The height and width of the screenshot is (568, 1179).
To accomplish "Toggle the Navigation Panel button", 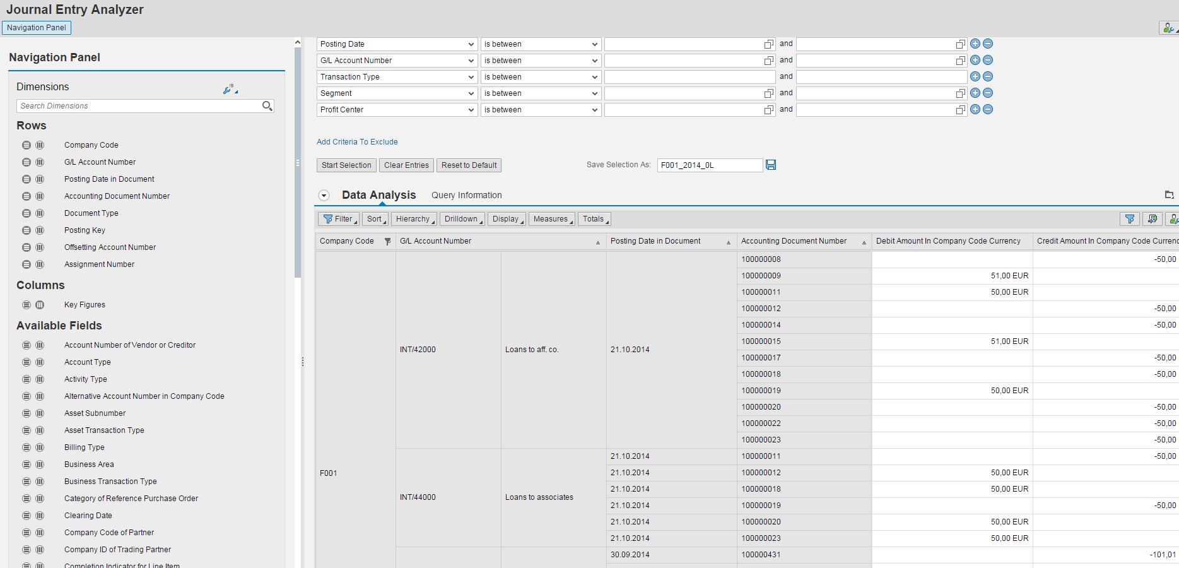I will [37, 28].
